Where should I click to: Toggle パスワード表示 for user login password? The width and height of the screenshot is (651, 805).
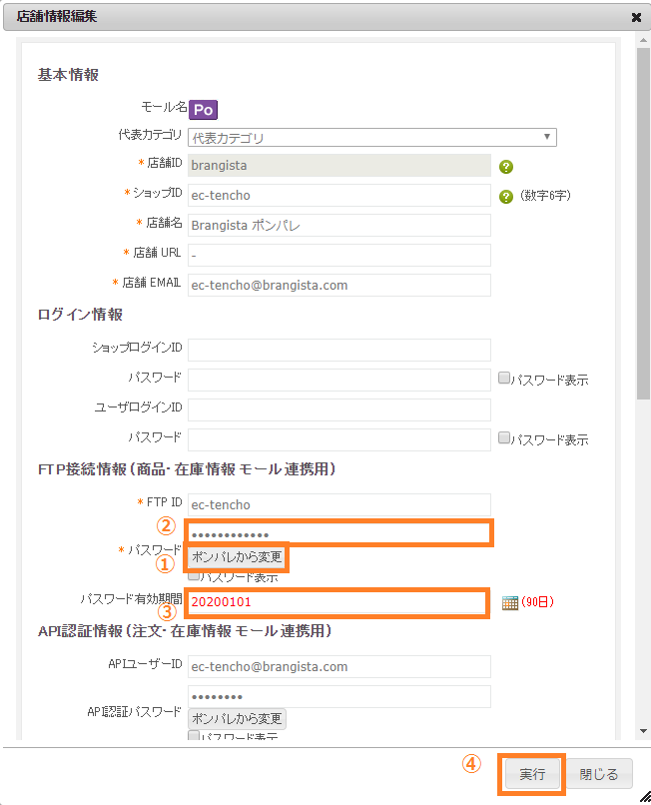pos(503,437)
